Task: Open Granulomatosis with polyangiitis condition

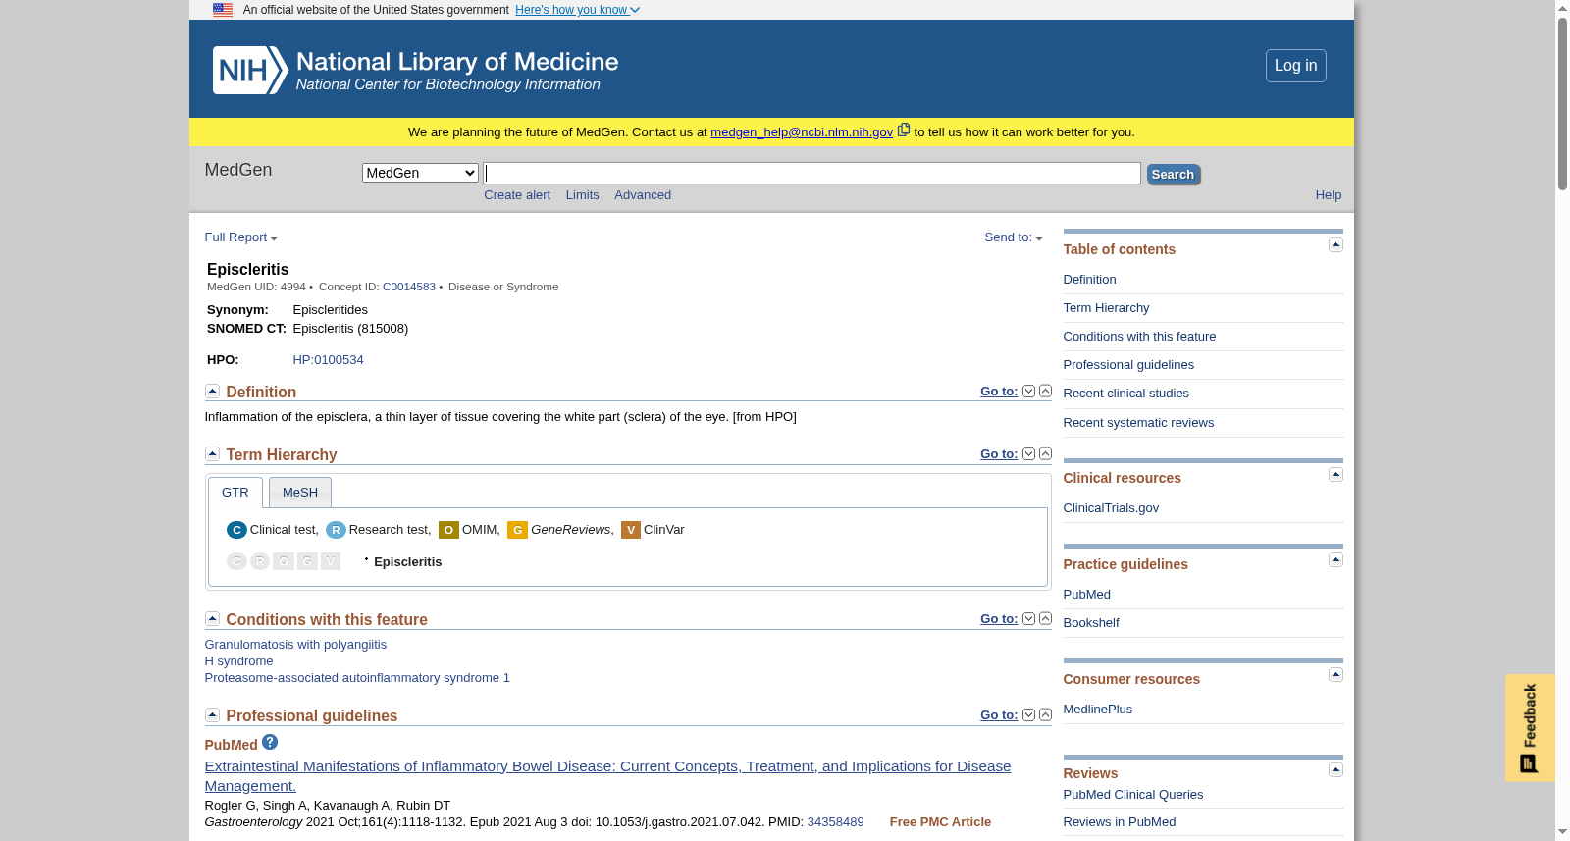Action: click(295, 645)
